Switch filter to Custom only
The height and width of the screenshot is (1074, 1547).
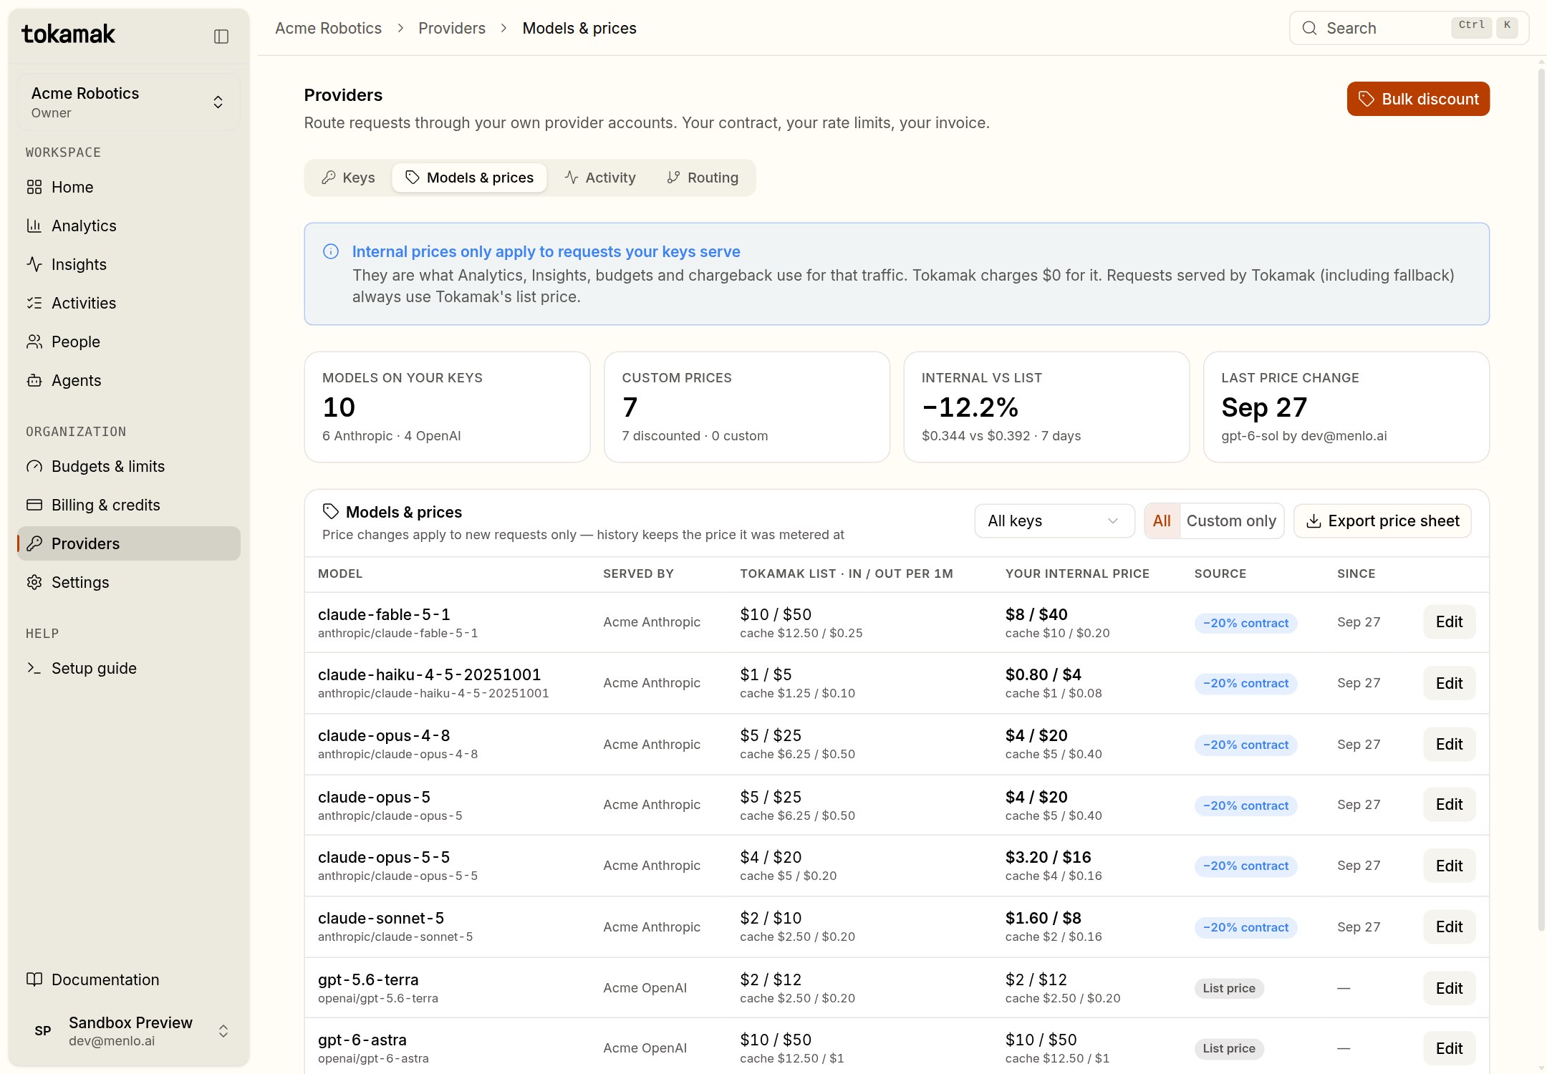coord(1231,521)
